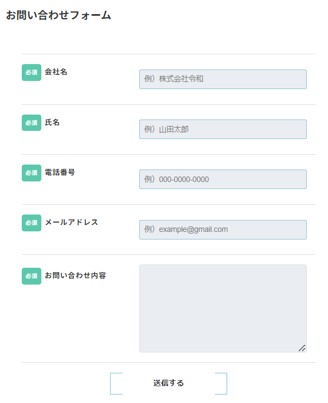Click the 電話番号 label
Image resolution: width=328 pixels, height=403 pixels.
click(60, 172)
